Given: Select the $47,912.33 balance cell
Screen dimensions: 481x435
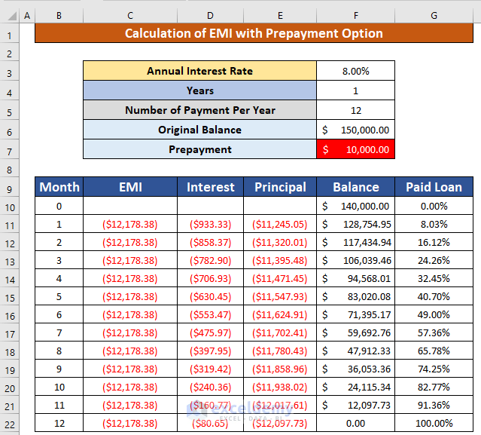Looking at the screenshot, I should click(x=355, y=351).
